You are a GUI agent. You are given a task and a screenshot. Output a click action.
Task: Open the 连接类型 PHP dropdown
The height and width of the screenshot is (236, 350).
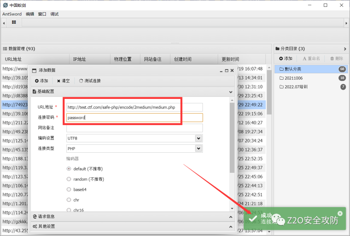pyautogui.click(x=198, y=148)
